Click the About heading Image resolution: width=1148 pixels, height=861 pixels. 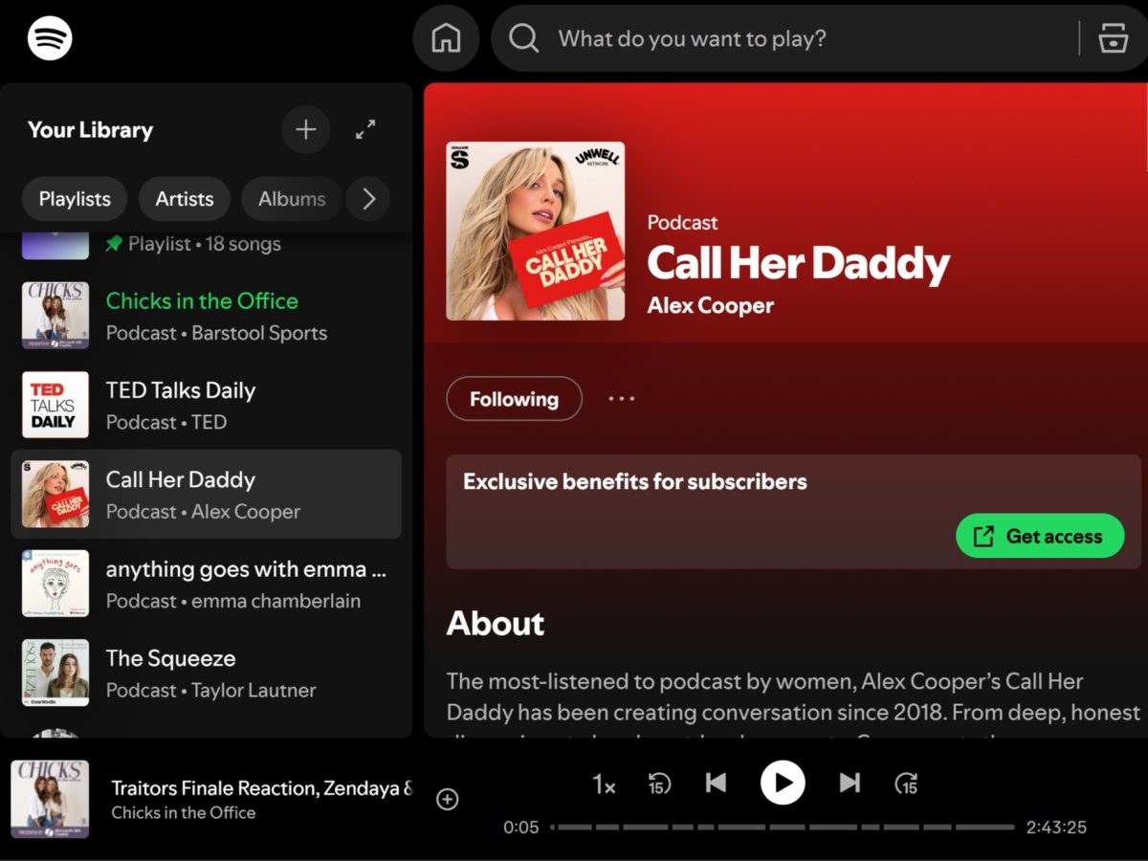pyautogui.click(x=496, y=624)
